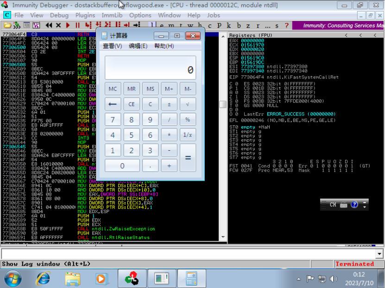Show patches with 'p' toolbar letter

point(219,25)
